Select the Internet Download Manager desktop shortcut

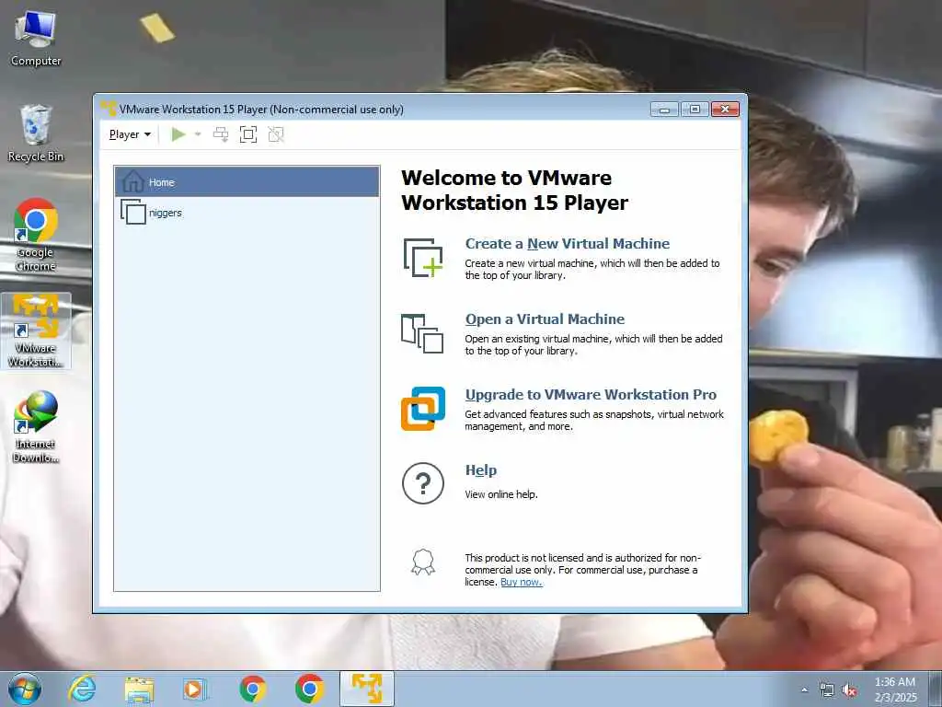click(36, 427)
